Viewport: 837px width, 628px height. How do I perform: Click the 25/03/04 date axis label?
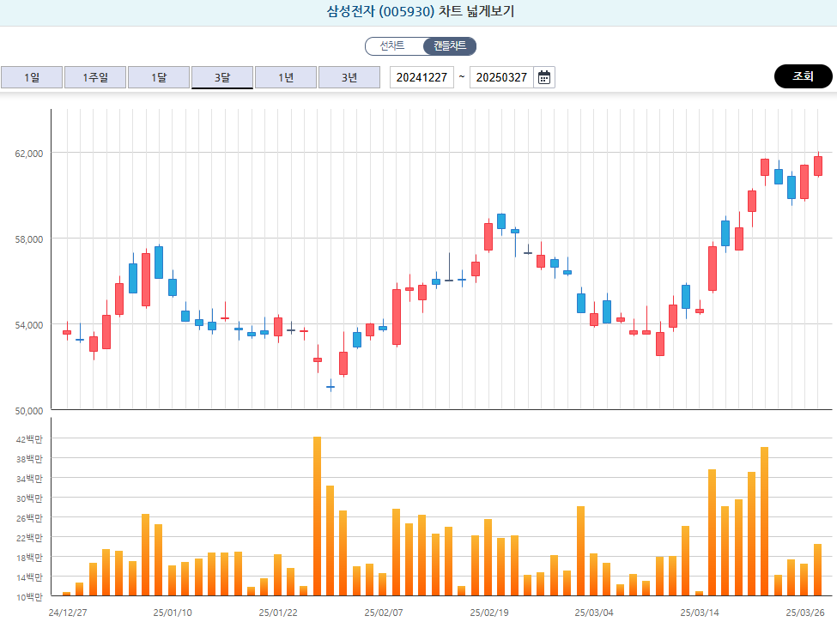click(594, 613)
